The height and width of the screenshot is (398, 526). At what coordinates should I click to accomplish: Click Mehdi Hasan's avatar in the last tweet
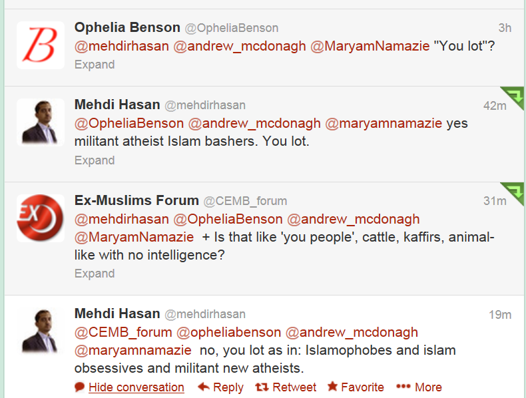click(x=41, y=331)
